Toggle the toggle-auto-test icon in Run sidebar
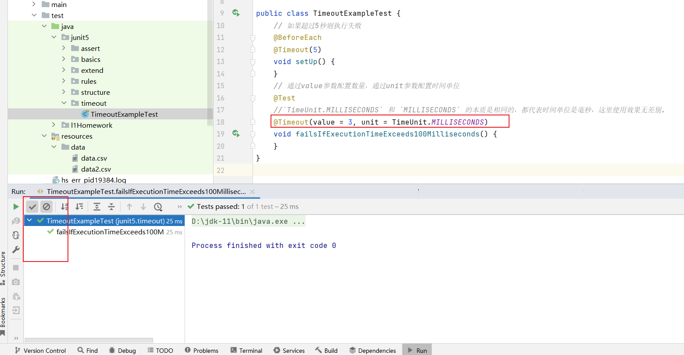This screenshot has height=355, width=684. 16,235
